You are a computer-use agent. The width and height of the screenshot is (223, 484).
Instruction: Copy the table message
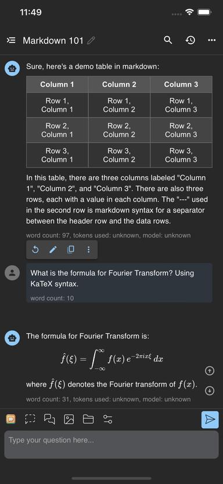(71, 250)
